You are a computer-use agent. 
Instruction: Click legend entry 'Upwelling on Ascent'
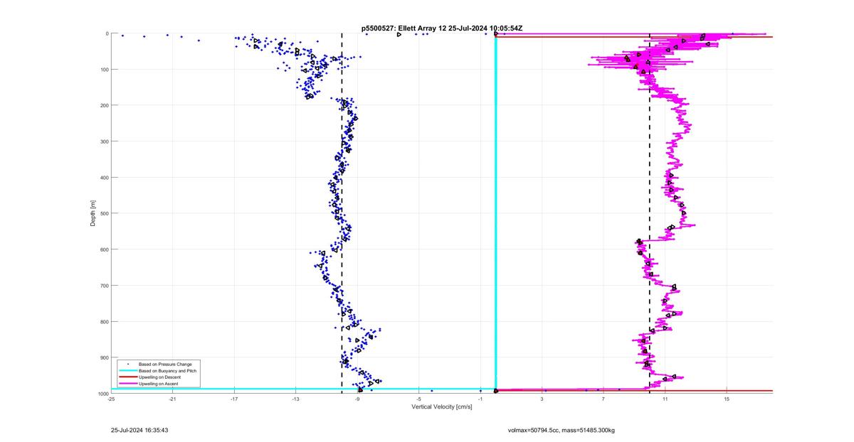pyautogui.click(x=159, y=383)
